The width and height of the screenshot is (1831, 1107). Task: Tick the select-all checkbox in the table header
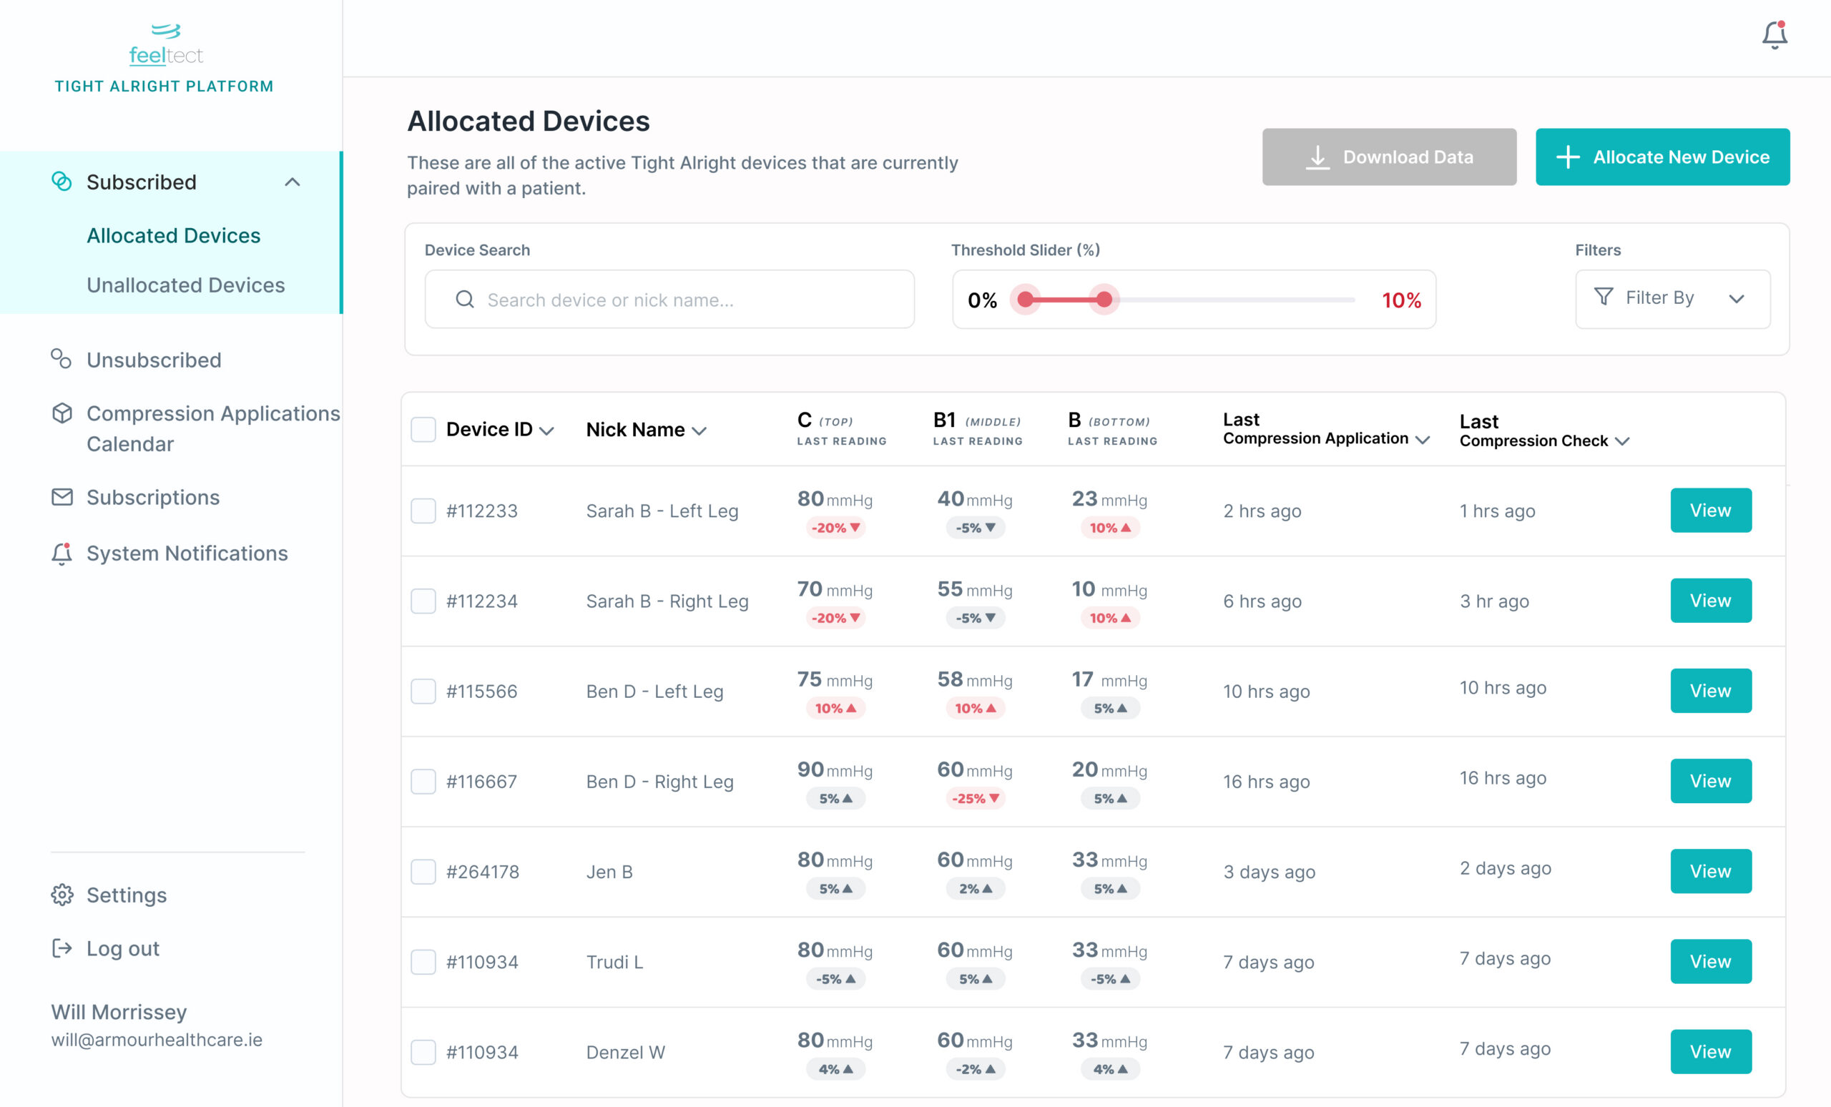coord(423,429)
